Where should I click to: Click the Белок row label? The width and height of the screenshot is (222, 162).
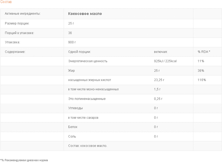(73, 127)
